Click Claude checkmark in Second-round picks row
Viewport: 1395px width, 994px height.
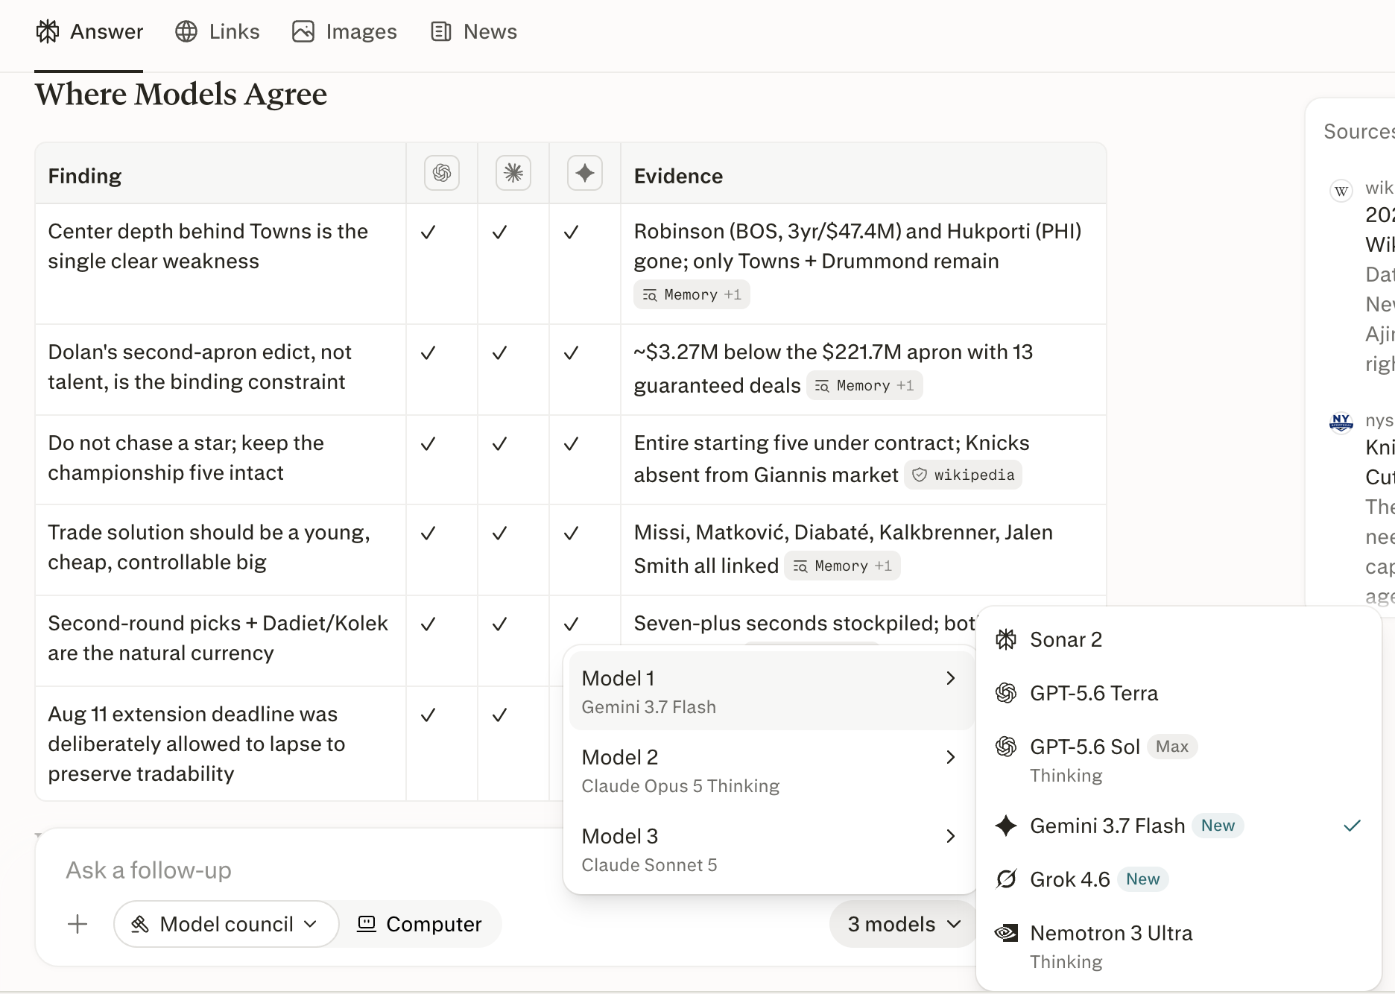coord(499,624)
